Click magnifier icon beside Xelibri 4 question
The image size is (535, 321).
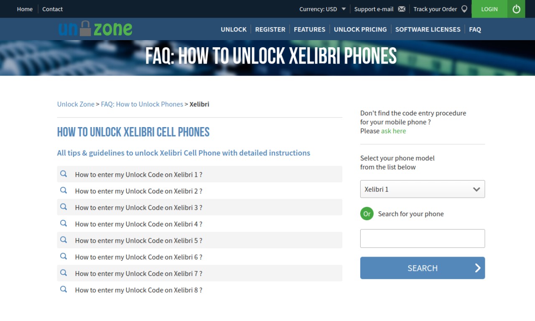tap(64, 223)
